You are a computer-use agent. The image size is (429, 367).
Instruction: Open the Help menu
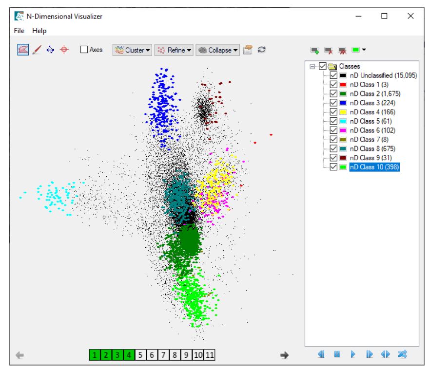(39, 31)
